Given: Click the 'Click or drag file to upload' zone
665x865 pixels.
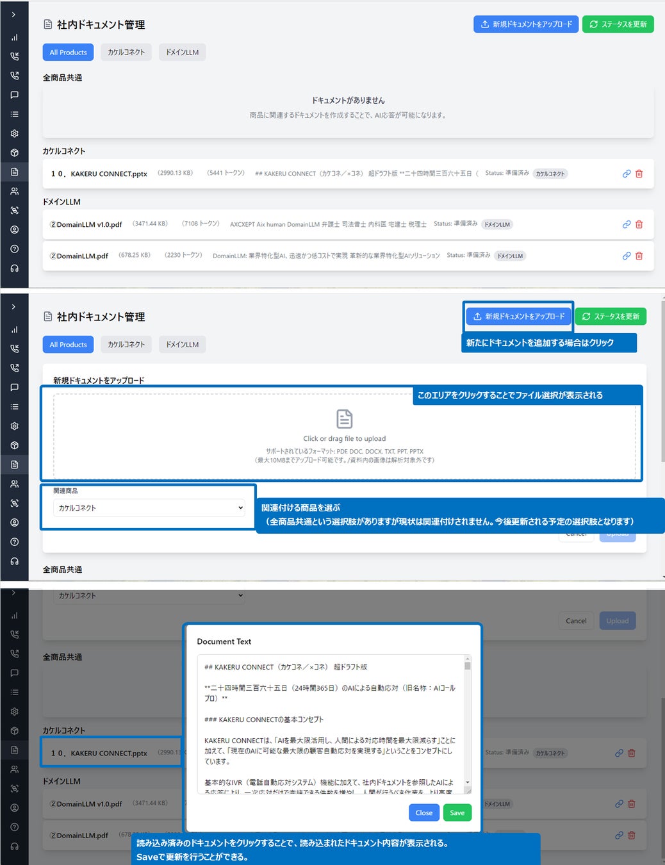Looking at the screenshot, I should (x=345, y=436).
